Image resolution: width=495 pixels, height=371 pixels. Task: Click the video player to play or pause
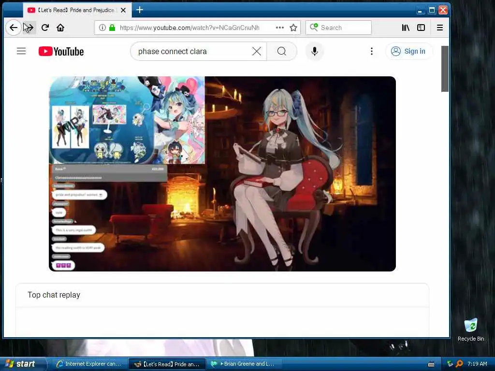pyautogui.click(x=222, y=174)
